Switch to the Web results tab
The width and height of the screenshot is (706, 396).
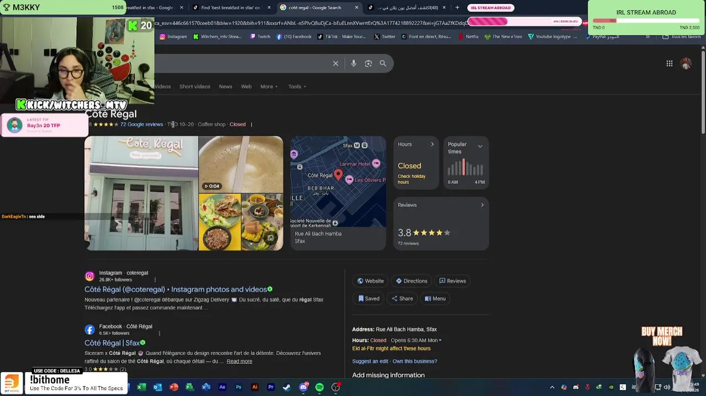point(246,87)
